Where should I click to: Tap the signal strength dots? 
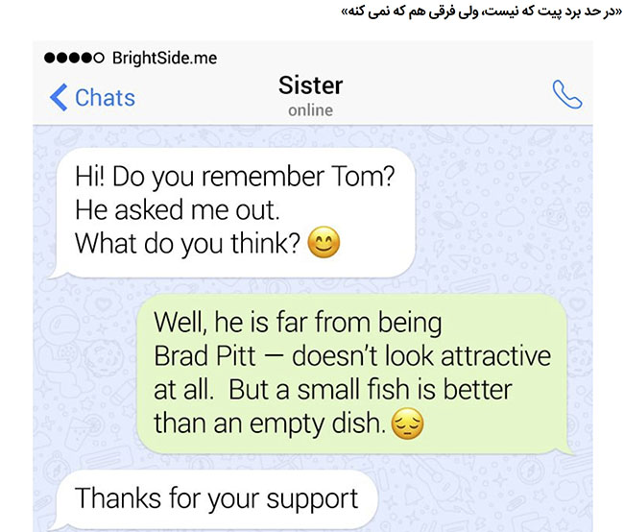pyautogui.click(x=74, y=59)
